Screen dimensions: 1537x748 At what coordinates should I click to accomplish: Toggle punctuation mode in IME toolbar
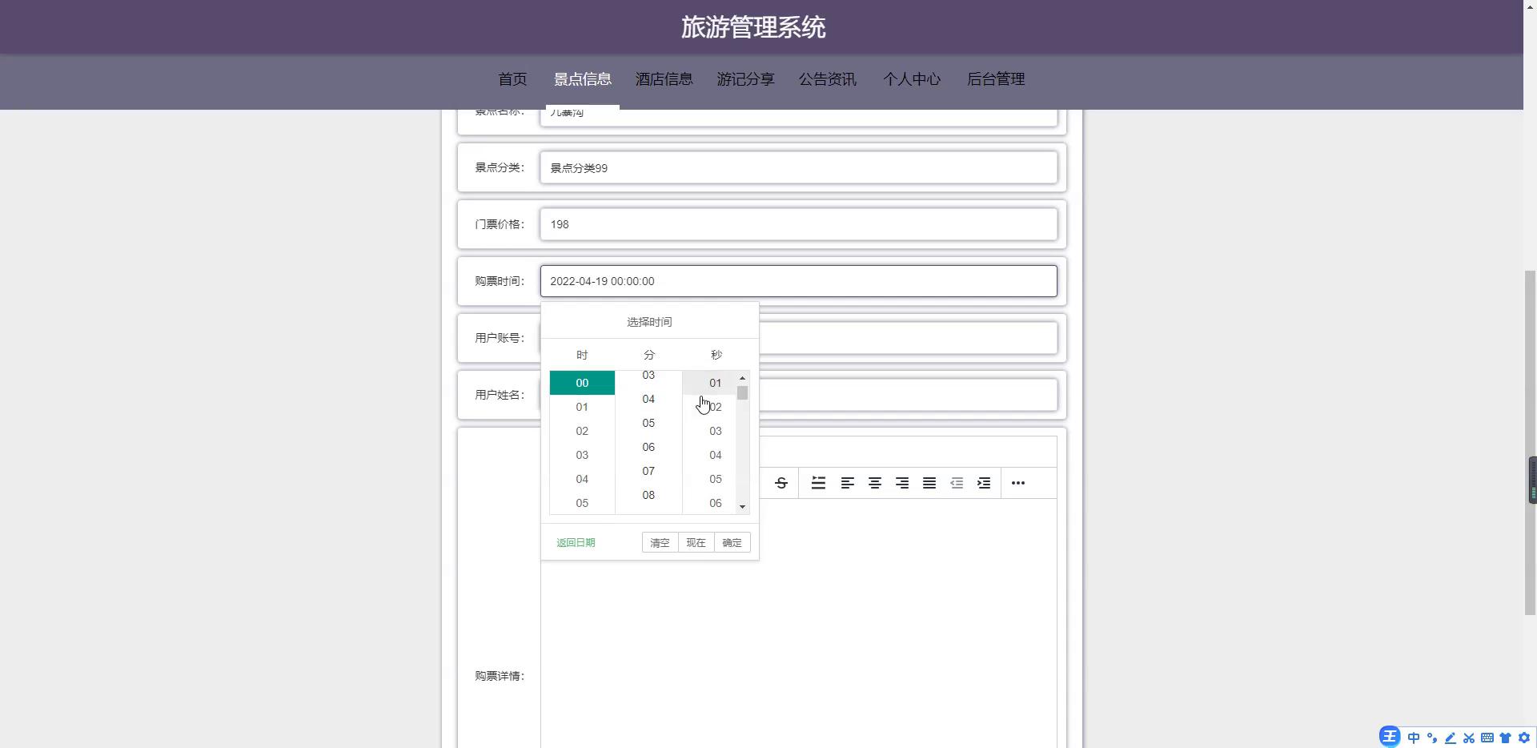(1432, 738)
